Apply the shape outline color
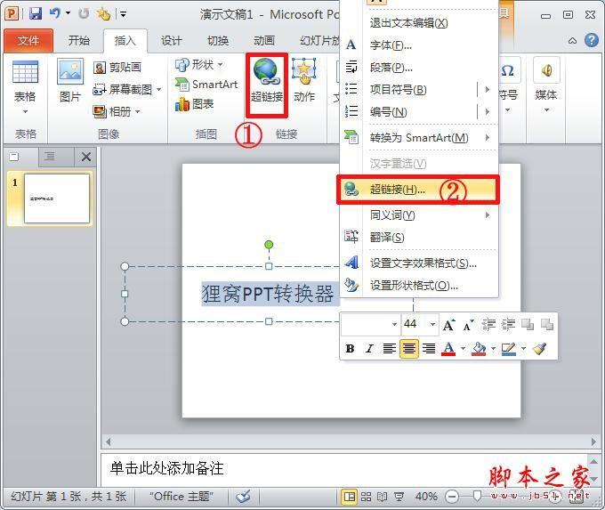This screenshot has height=510, width=605. click(509, 349)
